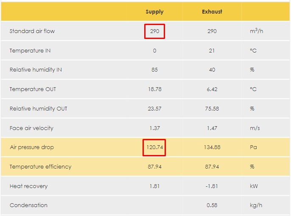
Task: Click Supply humidity OUT value 23.57
Action: click(154, 108)
